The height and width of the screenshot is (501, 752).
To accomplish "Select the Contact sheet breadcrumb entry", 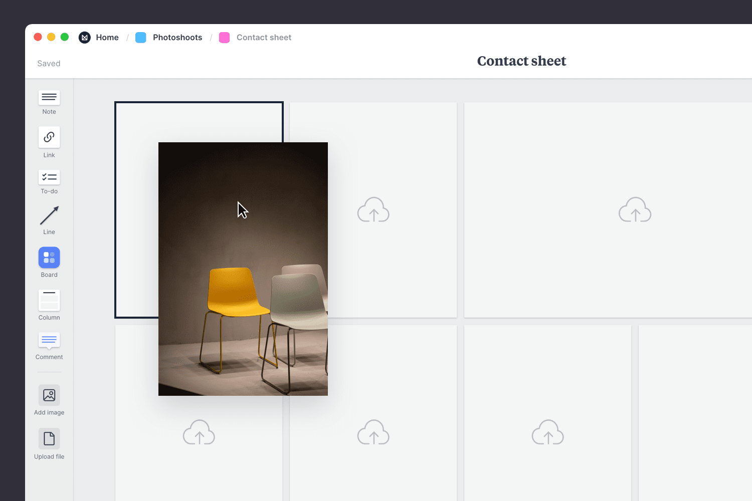I will pos(264,37).
